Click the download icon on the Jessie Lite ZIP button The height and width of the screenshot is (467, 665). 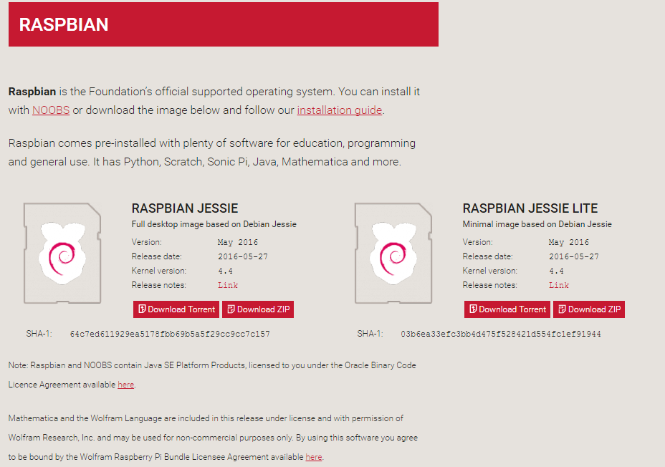click(x=563, y=309)
